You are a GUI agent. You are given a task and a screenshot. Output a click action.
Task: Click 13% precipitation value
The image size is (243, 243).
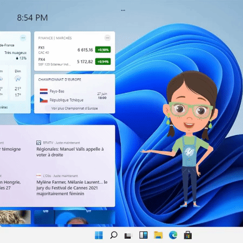point(21,58)
